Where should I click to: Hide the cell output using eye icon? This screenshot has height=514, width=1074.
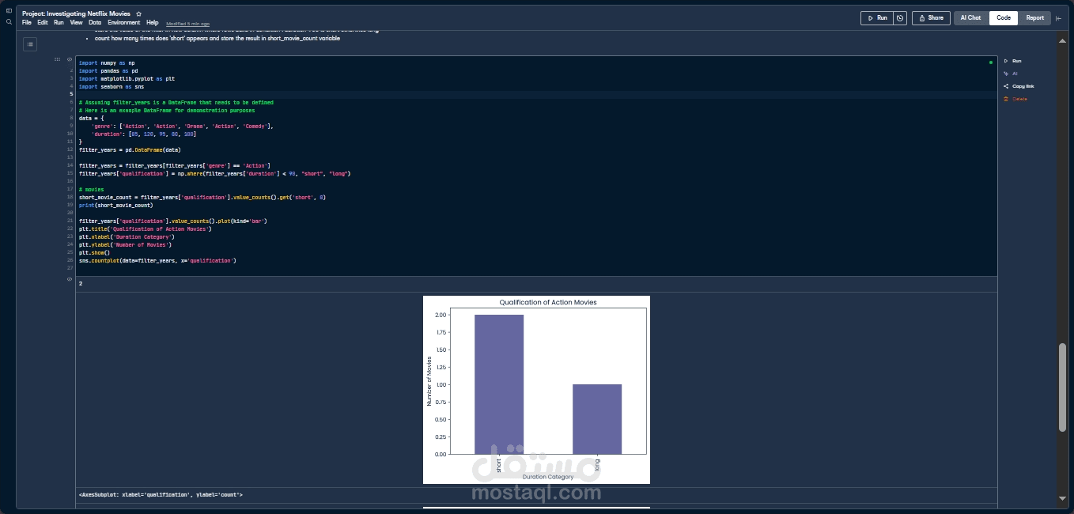pyautogui.click(x=70, y=279)
